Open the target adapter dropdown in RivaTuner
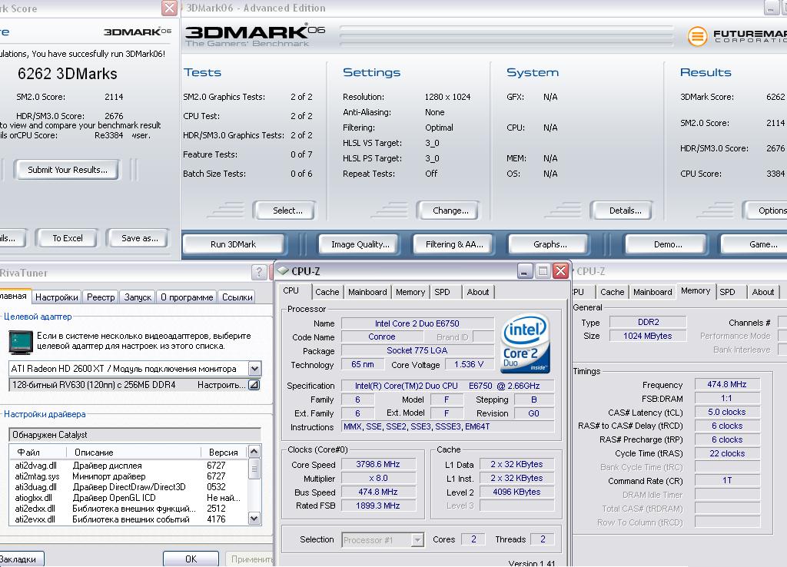Image resolution: width=787 pixels, height=567 pixels. (x=254, y=368)
